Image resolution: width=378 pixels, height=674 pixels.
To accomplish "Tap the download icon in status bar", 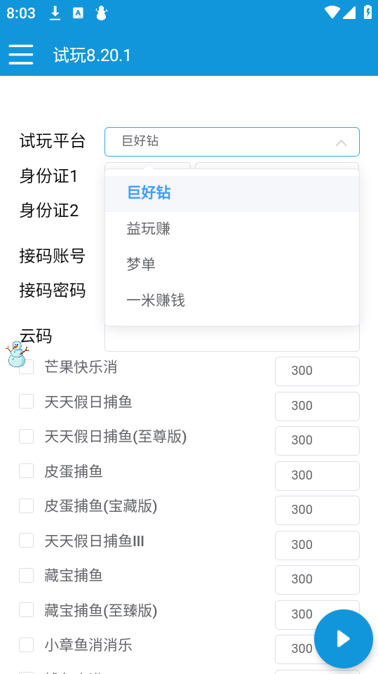I will coord(55,13).
